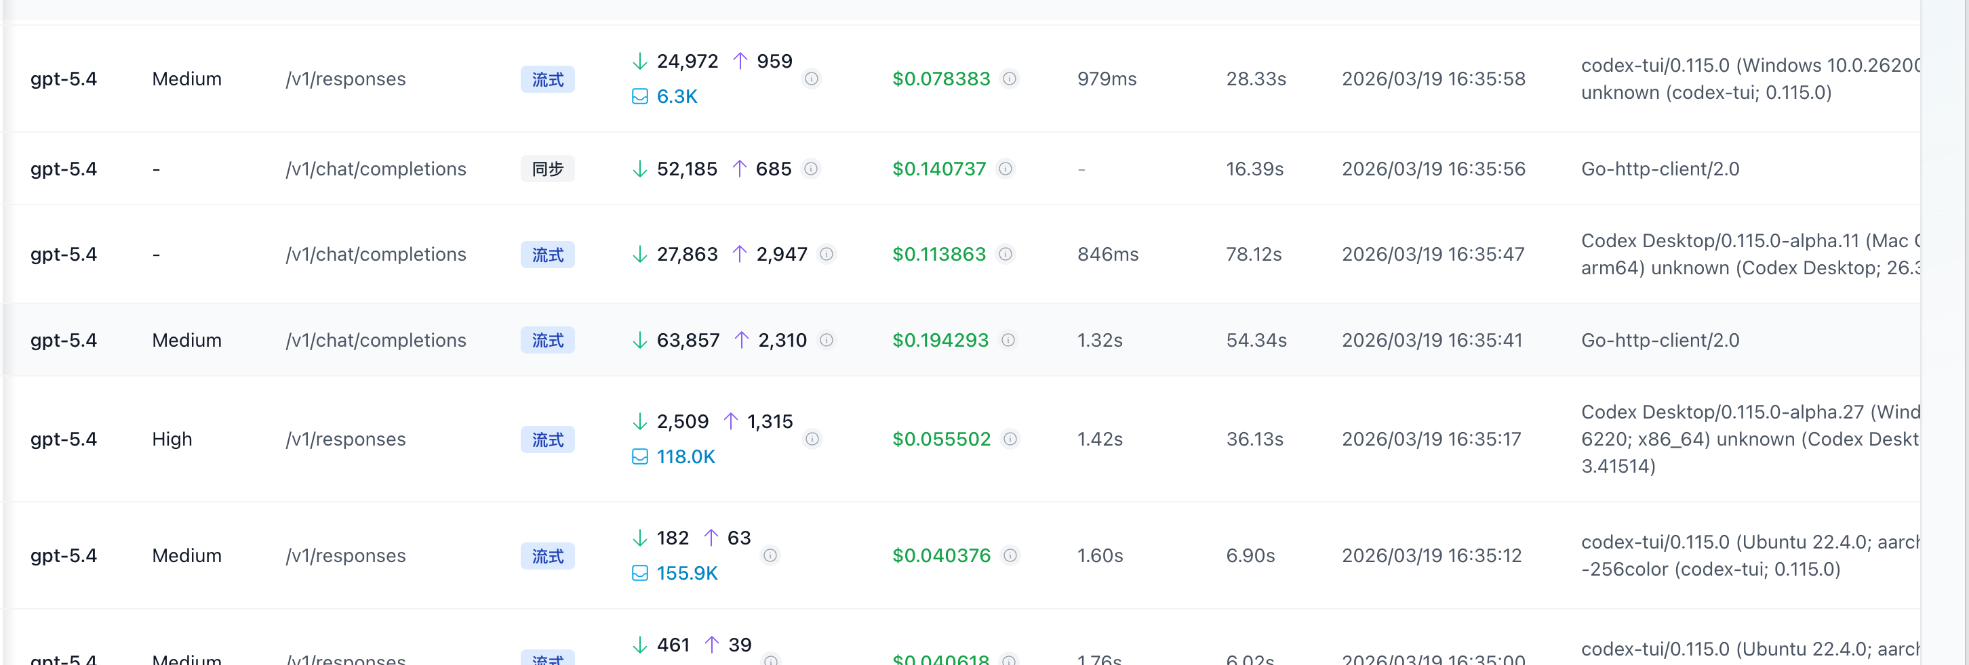The height and width of the screenshot is (665, 1969).
Task: Click info icon after 2,947 output tokens
Action: [827, 254]
